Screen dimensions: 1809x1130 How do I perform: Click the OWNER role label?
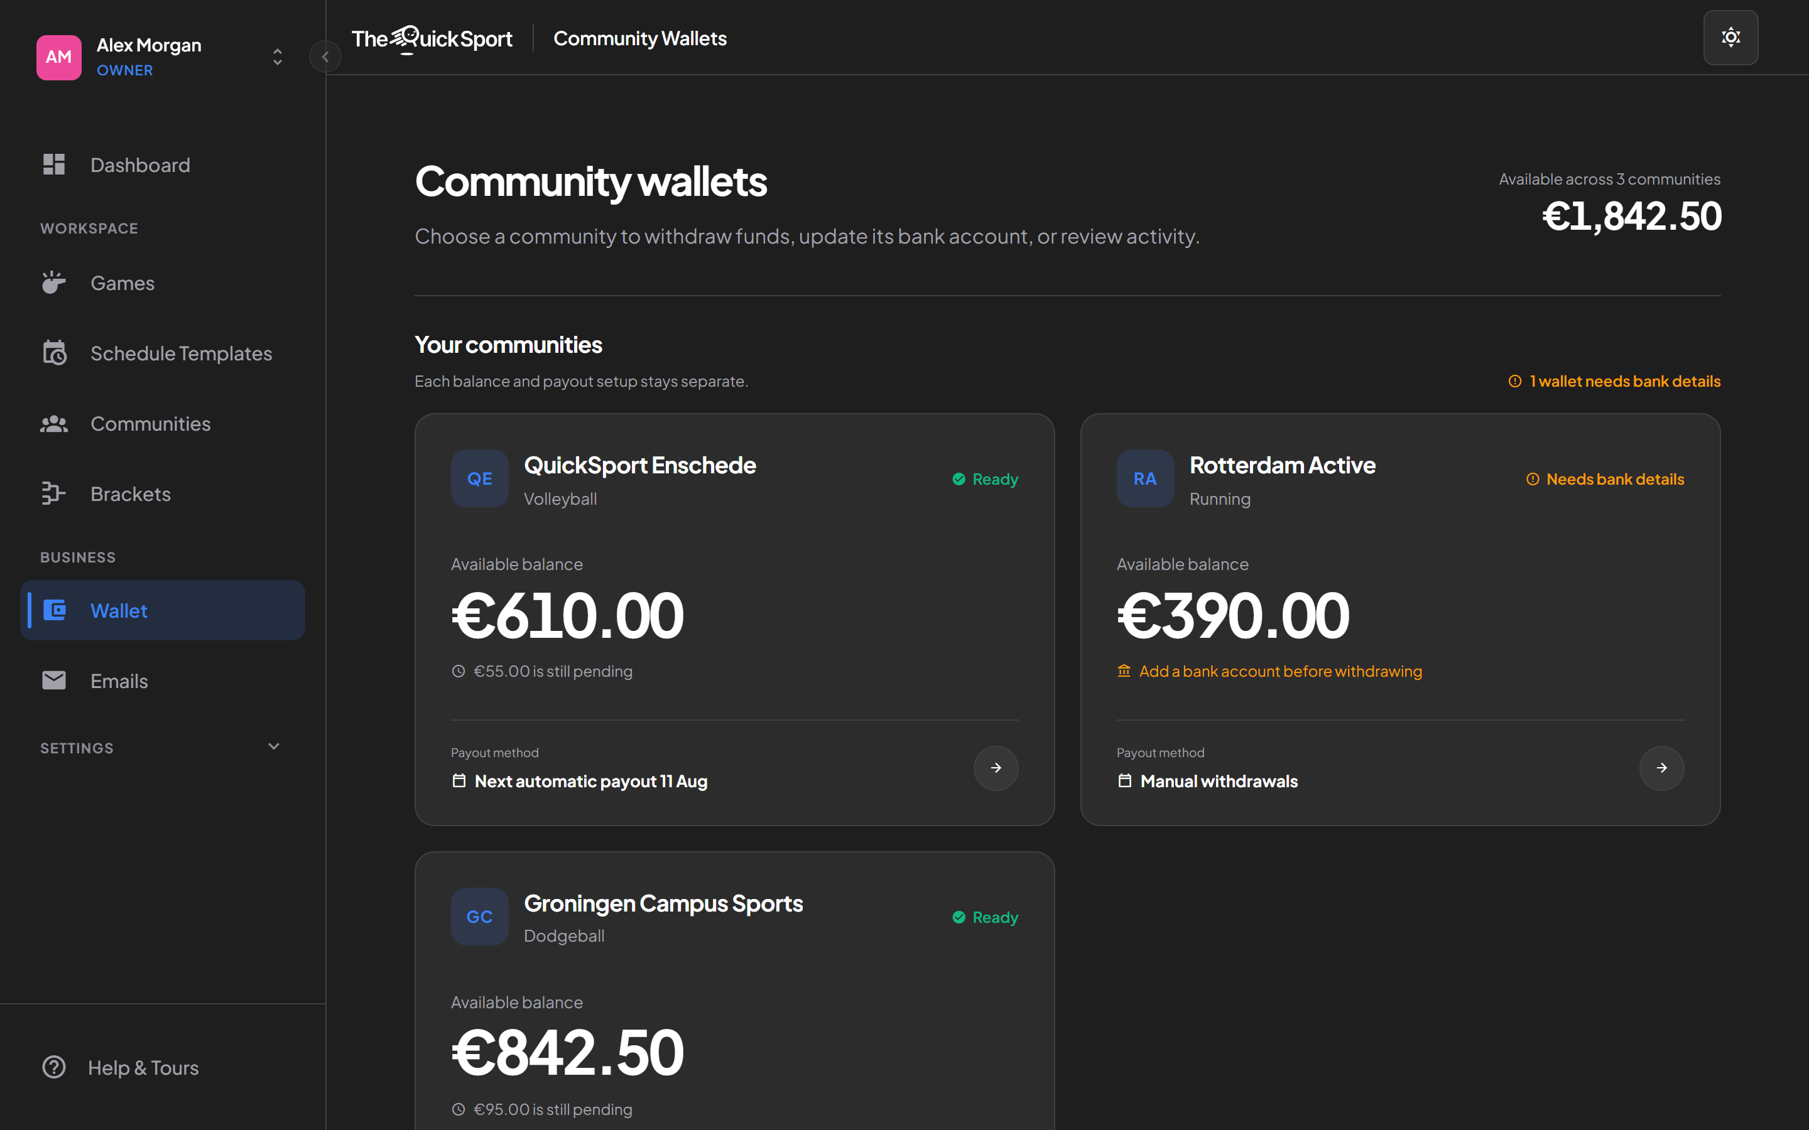[125, 70]
